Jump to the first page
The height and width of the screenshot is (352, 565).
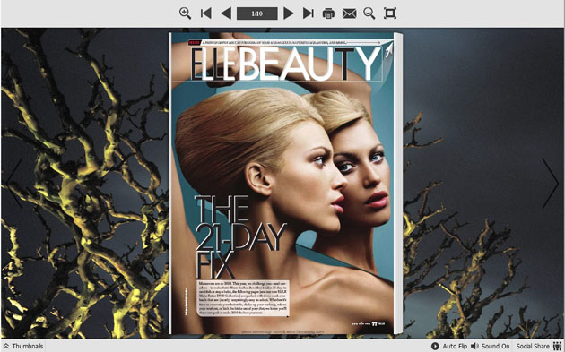pyautogui.click(x=205, y=13)
